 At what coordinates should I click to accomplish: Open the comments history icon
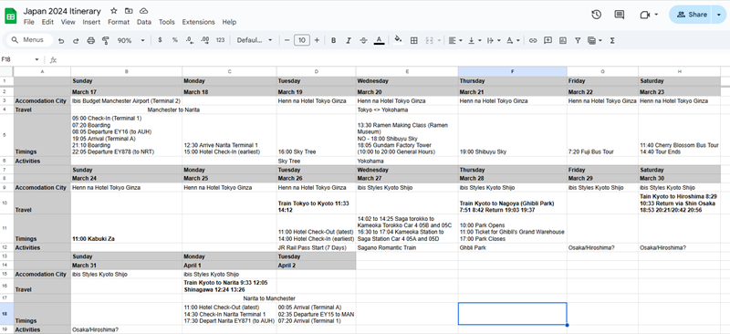620,15
